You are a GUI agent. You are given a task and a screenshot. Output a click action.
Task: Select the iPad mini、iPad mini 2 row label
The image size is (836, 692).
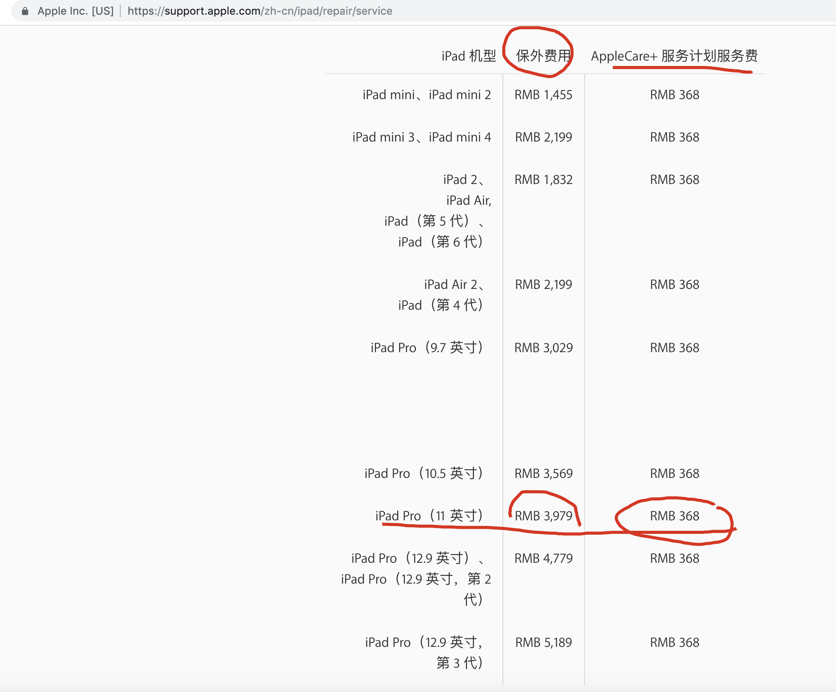coord(426,95)
